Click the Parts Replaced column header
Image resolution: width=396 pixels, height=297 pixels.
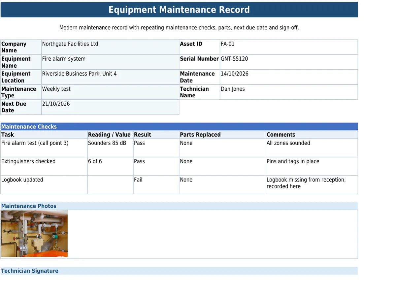(222, 135)
